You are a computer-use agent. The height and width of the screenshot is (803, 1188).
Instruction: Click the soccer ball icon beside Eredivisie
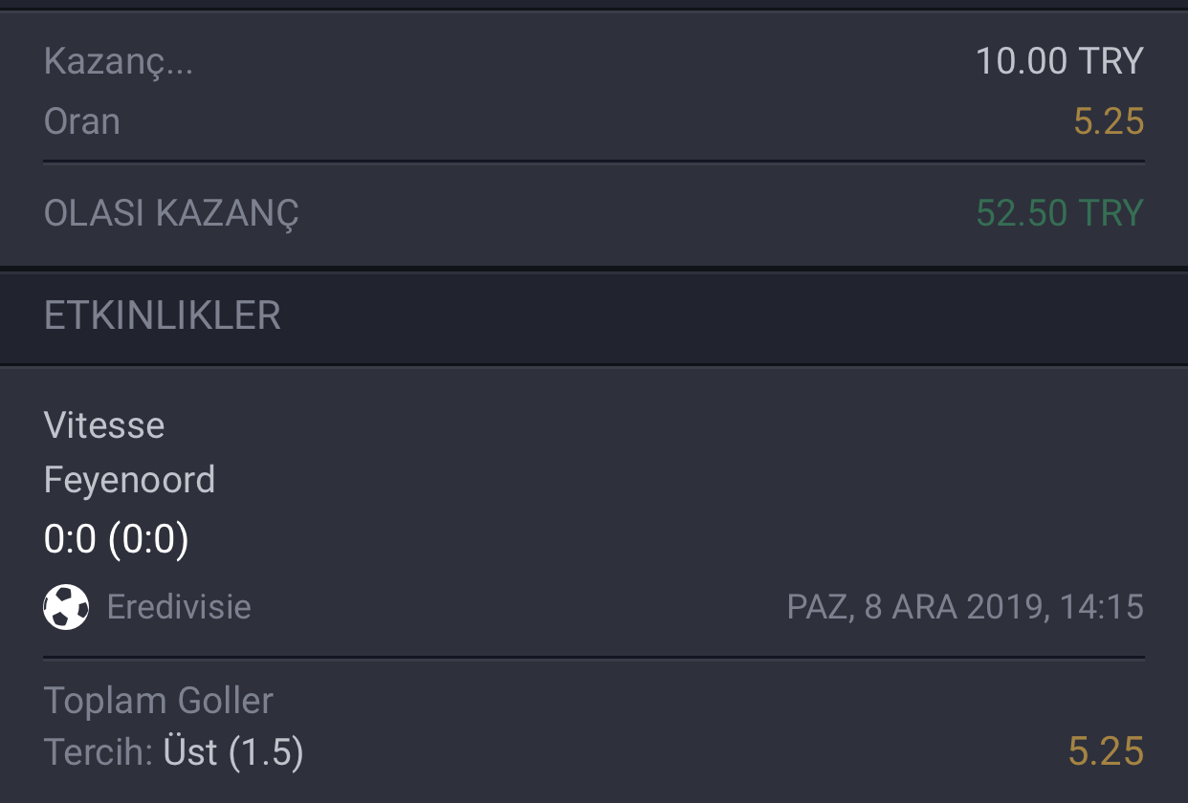pyautogui.click(x=66, y=607)
